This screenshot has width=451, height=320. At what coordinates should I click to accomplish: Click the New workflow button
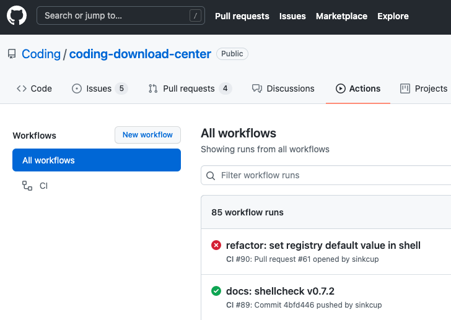pyautogui.click(x=147, y=135)
